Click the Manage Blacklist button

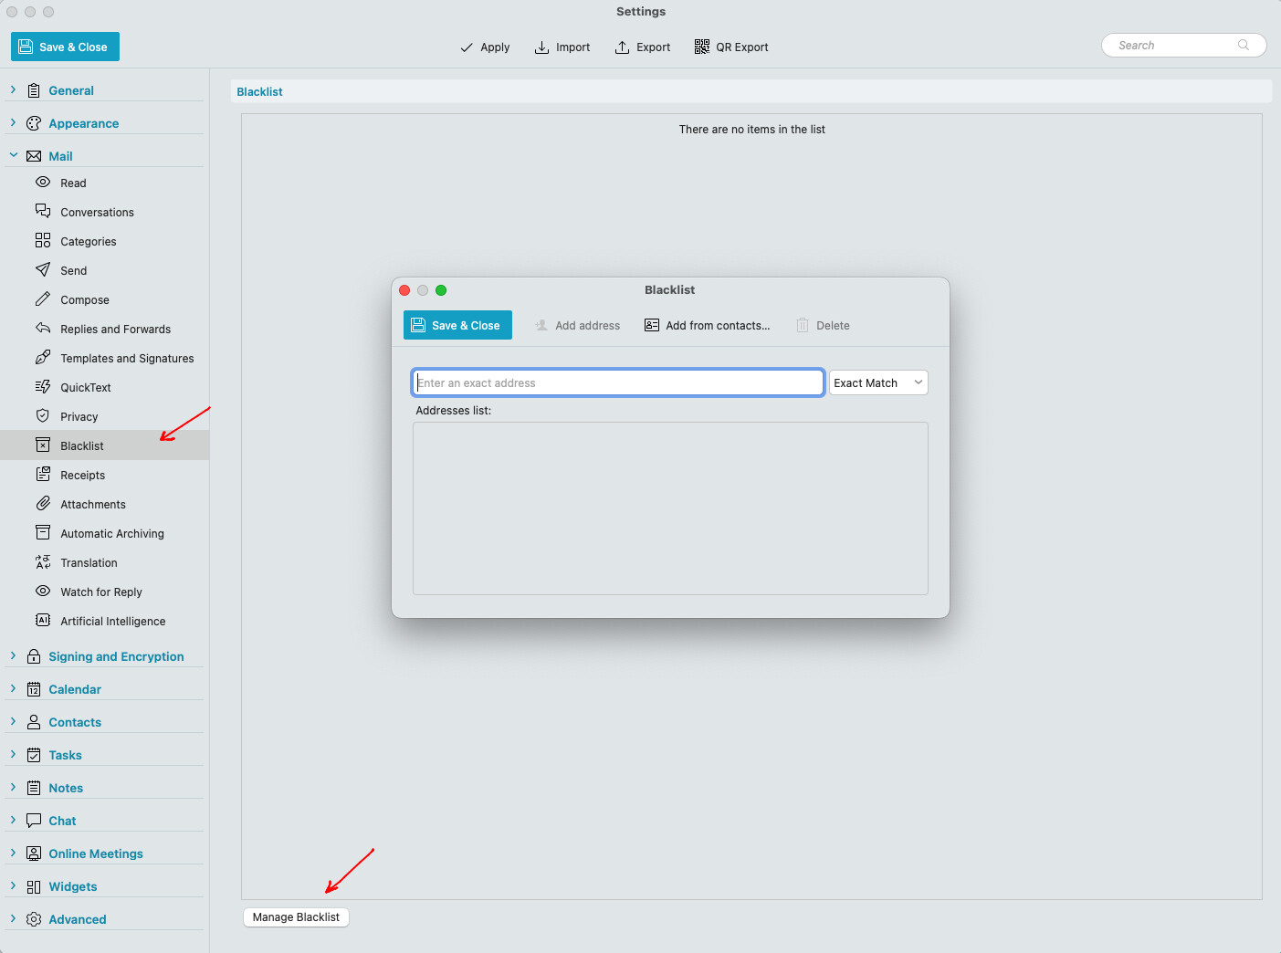coord(296,917)
